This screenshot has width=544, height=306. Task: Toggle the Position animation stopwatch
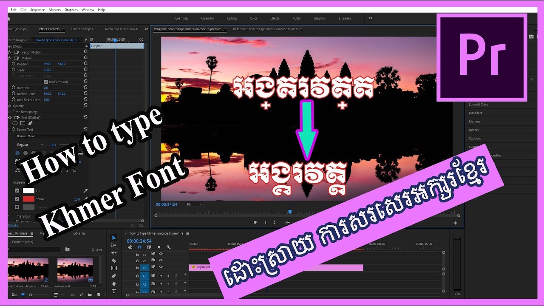coord(14,64)
